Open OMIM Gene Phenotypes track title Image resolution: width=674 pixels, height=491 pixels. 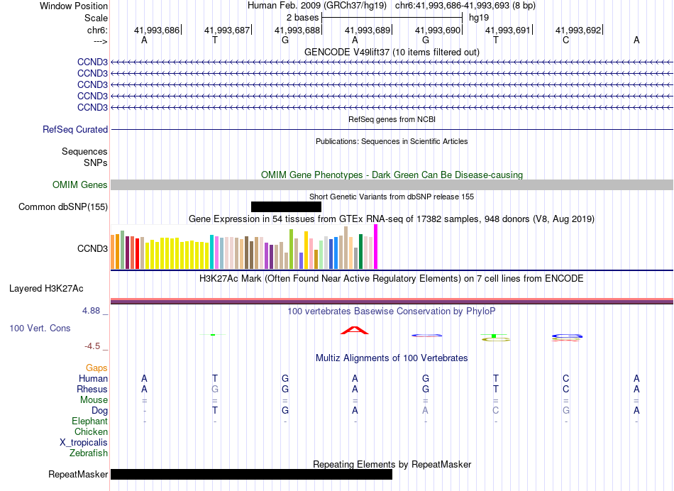coord(392,175)
